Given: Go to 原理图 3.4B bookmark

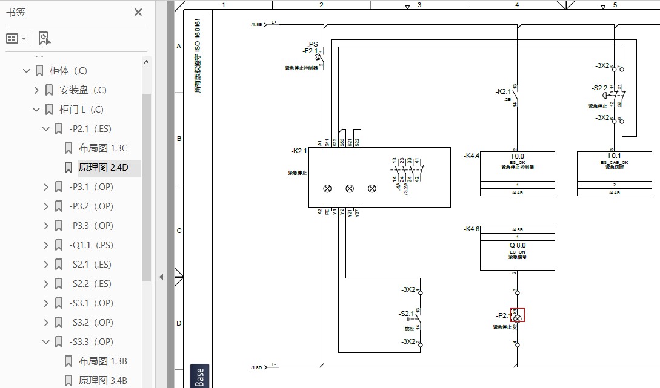Looking at the screenshot, I should 102,380.
